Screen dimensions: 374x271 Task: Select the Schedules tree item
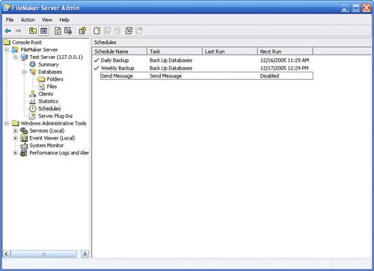pos(49,108)
